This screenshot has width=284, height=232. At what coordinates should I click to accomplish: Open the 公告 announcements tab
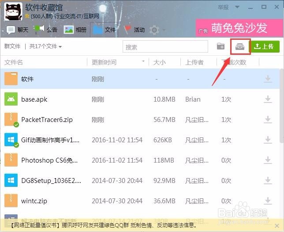45,29
